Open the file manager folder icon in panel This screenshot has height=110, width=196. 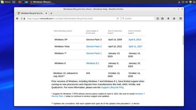27,2
